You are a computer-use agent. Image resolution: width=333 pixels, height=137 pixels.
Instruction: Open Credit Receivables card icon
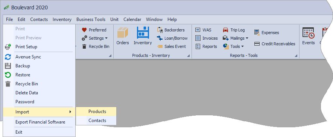[257, 44]
